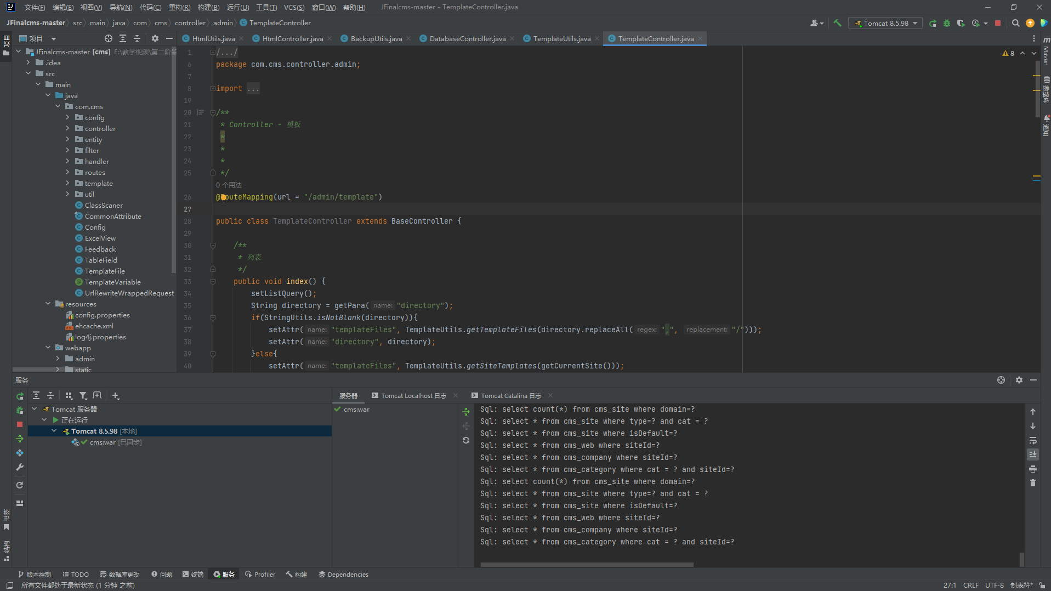Open the 重构(R) menu
This screenshot has width=1051, height=591.
click(179, 7)
